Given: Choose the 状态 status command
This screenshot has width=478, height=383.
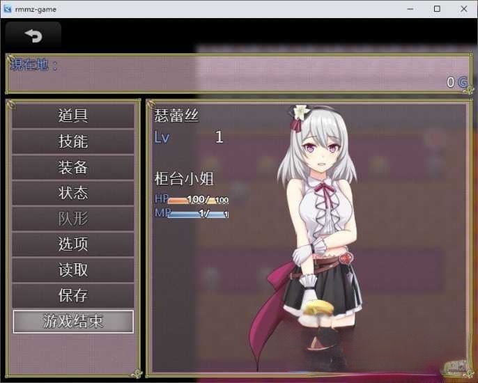Looking at the screenshot, I should [73, 193].
